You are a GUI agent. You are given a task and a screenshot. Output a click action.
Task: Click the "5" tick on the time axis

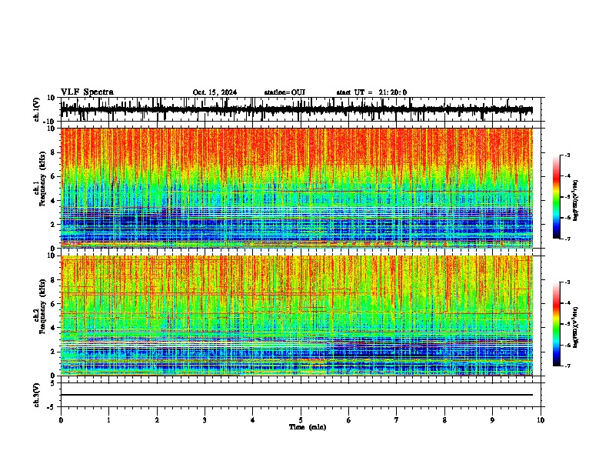pos(301,420)
